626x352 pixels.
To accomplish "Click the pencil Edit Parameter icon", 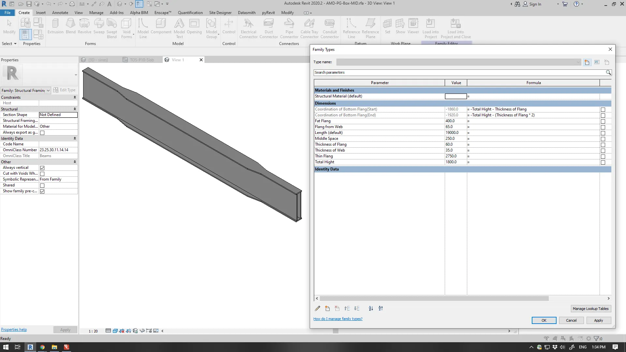I will pos(318,308).
